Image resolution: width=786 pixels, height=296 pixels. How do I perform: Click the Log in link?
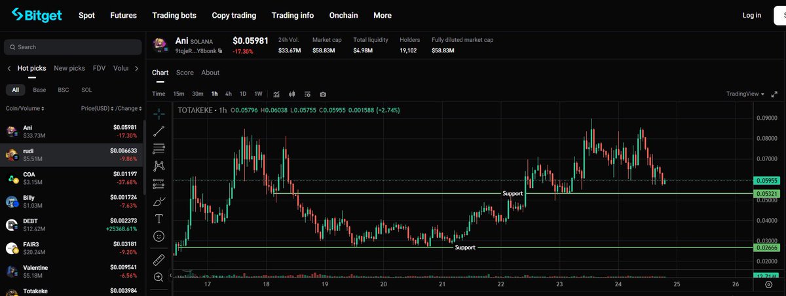pos(752,15)
